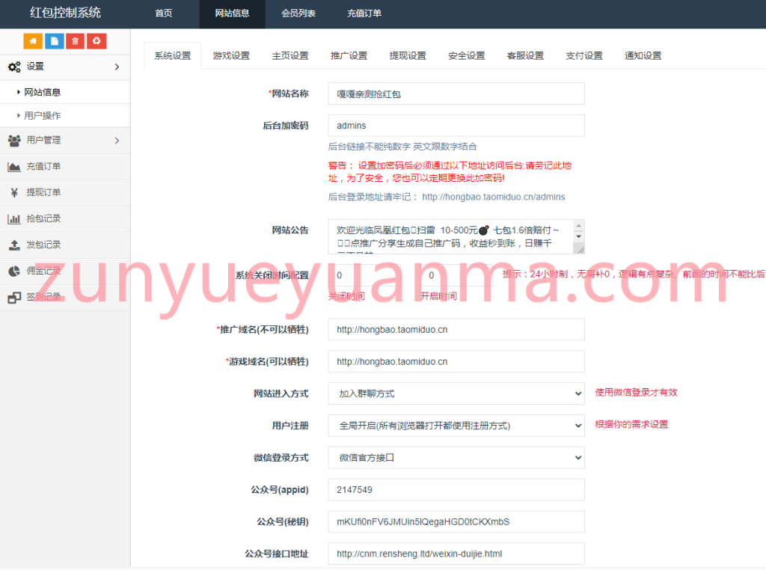766x570 pixels.
Task: Click the red 警告 warning text
Action: click(x=450, y=172)
